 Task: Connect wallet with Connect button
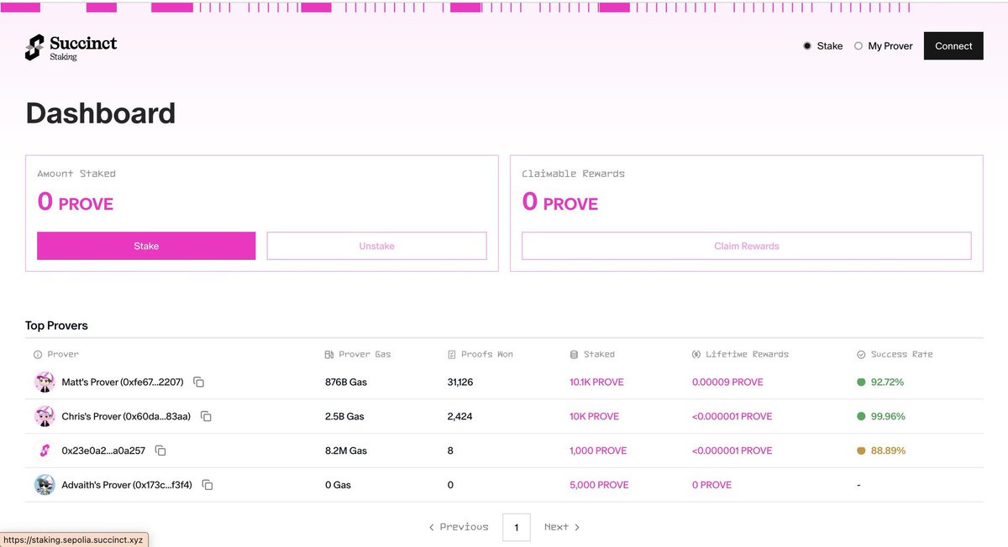tap(953, 46)
